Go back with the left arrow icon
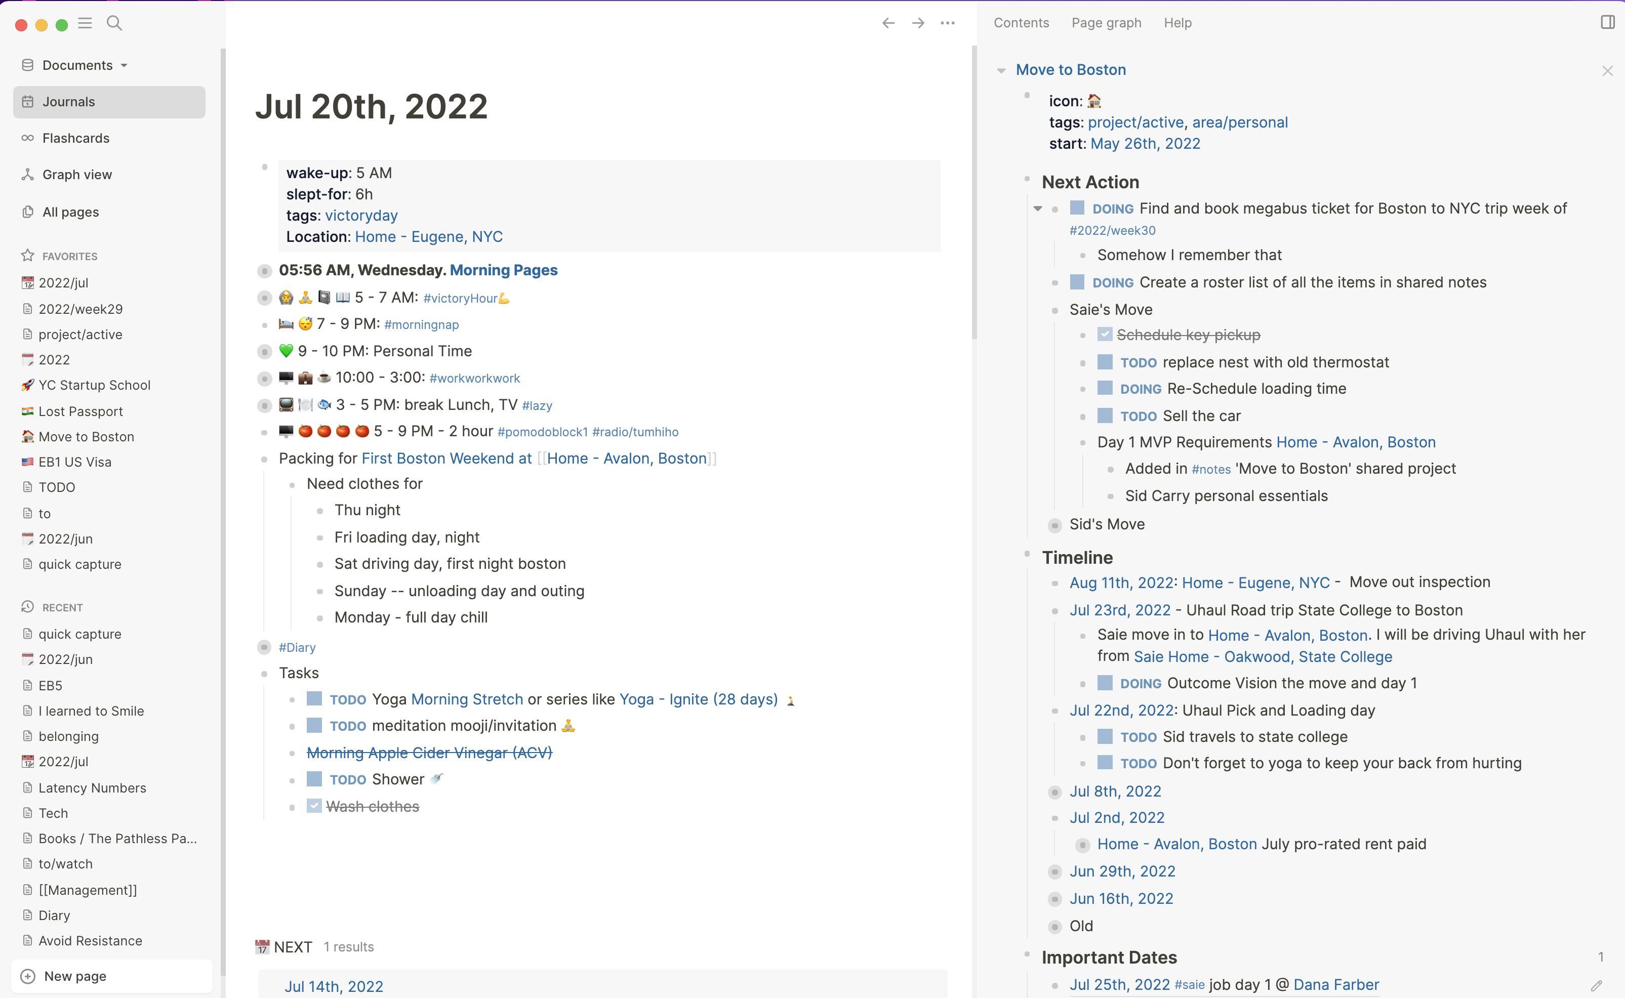Image resolution: width=1625 pixels, height=998 pixels. (888, 23)
